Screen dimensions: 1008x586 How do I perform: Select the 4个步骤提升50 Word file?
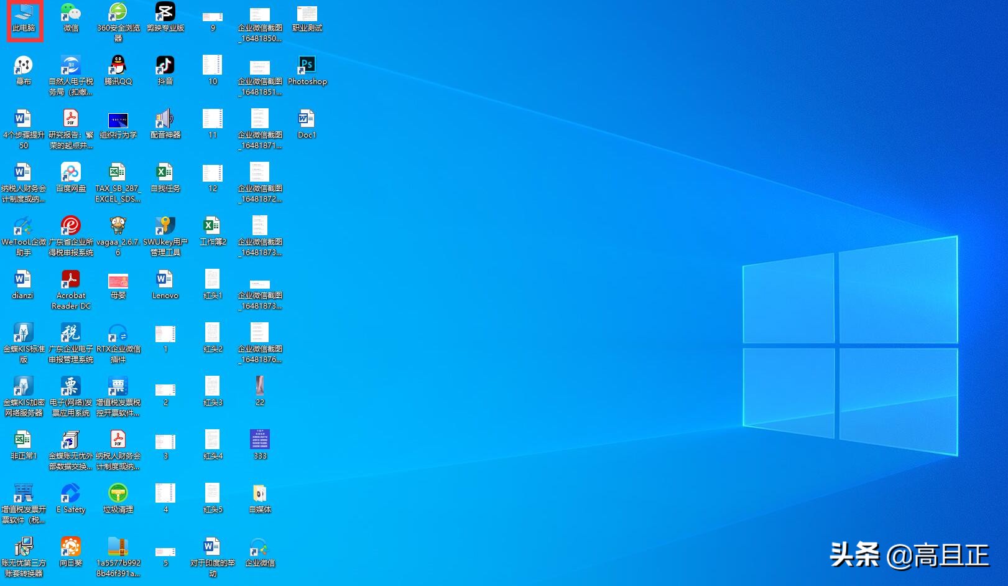24,129
